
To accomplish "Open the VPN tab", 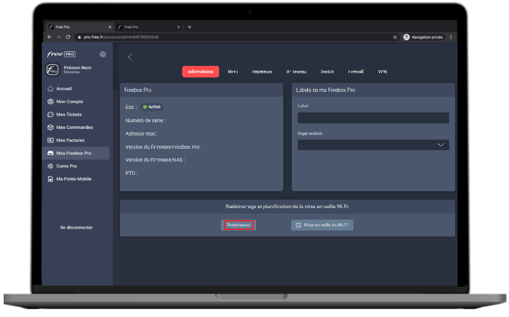I will tap(383, 72).
